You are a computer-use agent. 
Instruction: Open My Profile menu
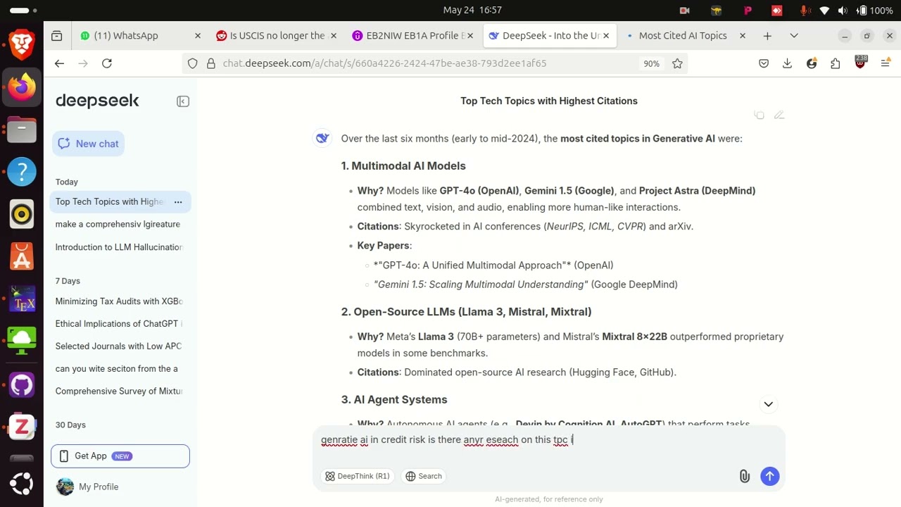tap(88, 487)
